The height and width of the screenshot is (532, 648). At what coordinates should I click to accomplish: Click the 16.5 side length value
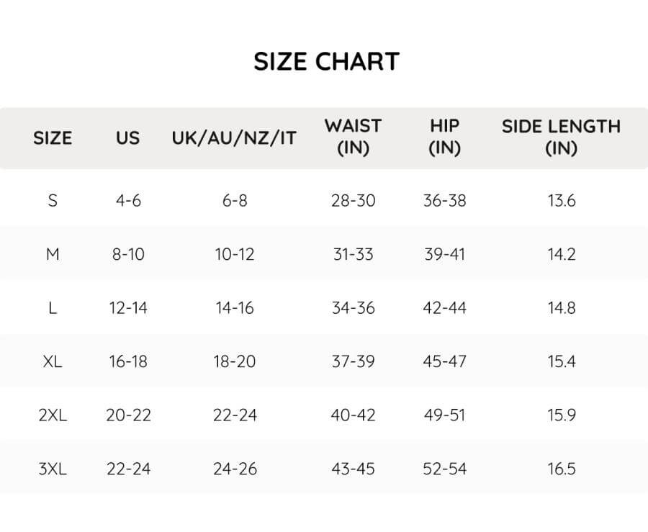click(562, 469)
